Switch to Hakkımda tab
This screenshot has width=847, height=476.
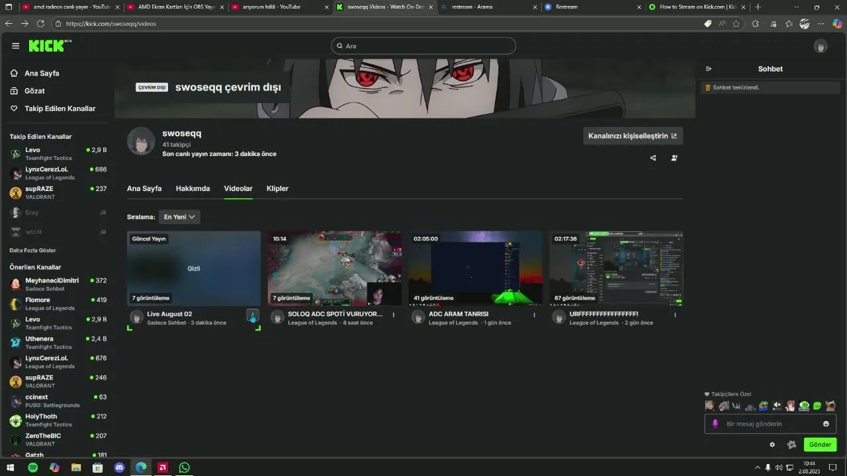click(193, 188)
